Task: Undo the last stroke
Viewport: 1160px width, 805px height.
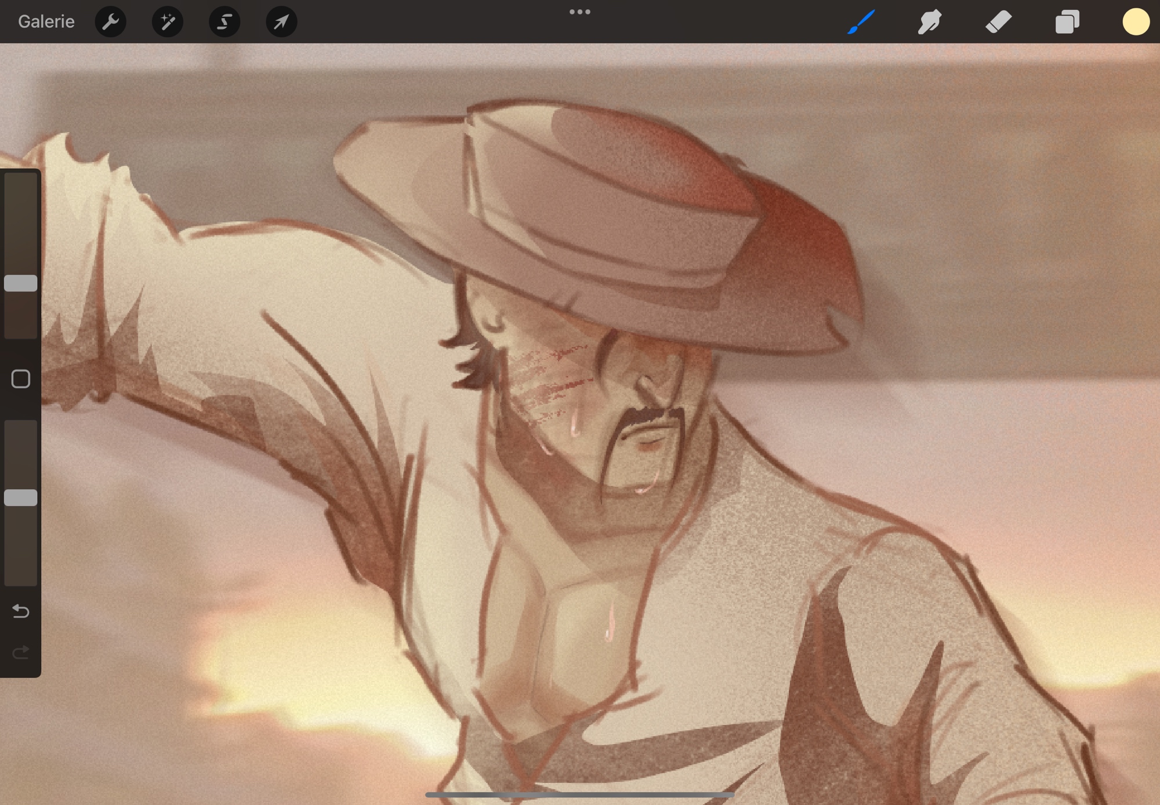Action: [21, 611]
